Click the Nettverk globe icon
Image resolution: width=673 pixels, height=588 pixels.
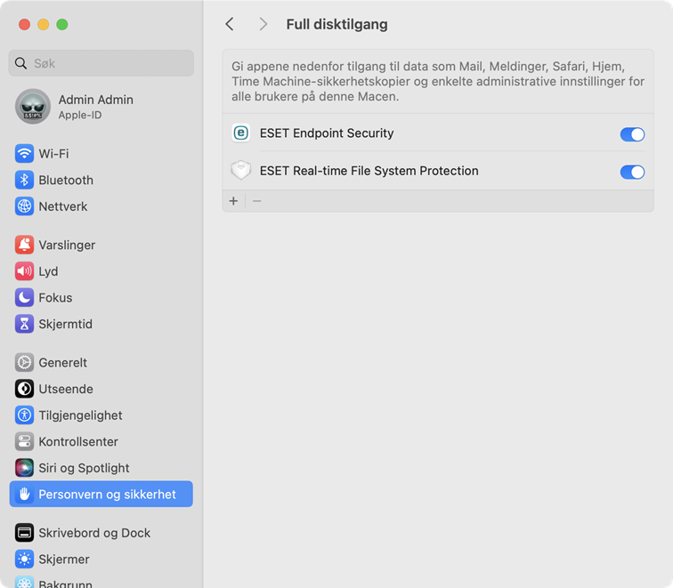pos(24,206)
